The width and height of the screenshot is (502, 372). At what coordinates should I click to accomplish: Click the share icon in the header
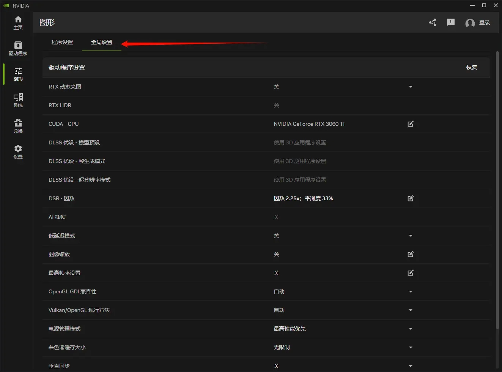click(433, 22)
